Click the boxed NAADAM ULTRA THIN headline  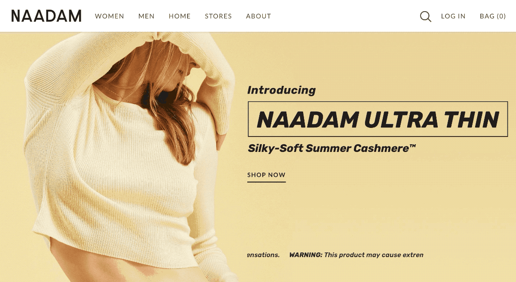pyautogui.click(x=378, y=119)
